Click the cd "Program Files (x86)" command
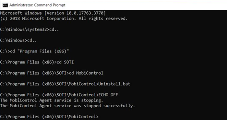The image size is (227, 120). pos(39,51)
